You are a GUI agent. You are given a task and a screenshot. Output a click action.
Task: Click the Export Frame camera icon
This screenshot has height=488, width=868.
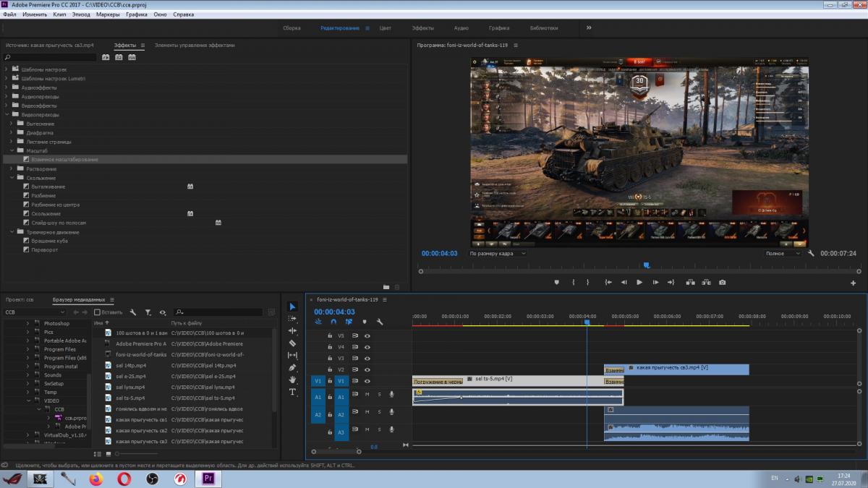722,283
